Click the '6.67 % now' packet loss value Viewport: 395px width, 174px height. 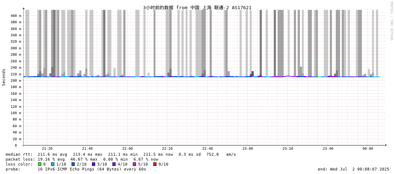pyautogui.click(x=146, y=160)
